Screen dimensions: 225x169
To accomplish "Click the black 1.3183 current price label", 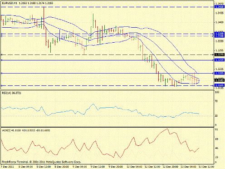I will click(x=220, y=80).
